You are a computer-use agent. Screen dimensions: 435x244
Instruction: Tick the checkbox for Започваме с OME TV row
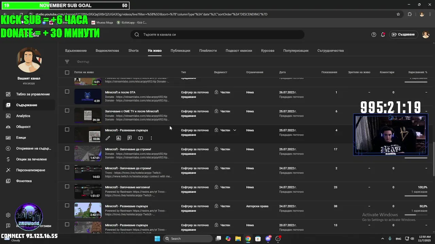tap(67, 110)
